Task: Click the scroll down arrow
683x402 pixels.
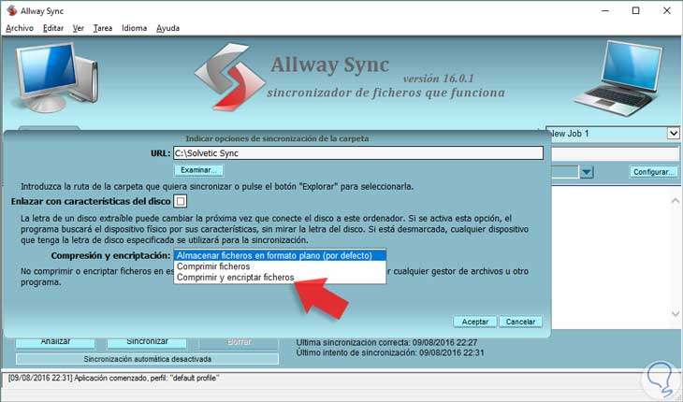Action: click(x=676, y=313)
